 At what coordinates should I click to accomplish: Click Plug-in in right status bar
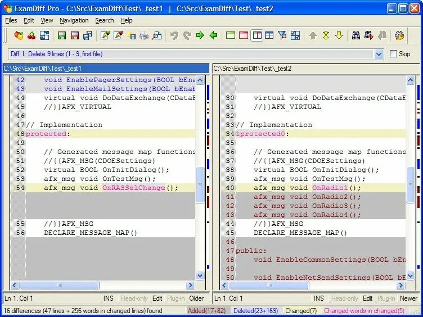[x=386, y=298]
